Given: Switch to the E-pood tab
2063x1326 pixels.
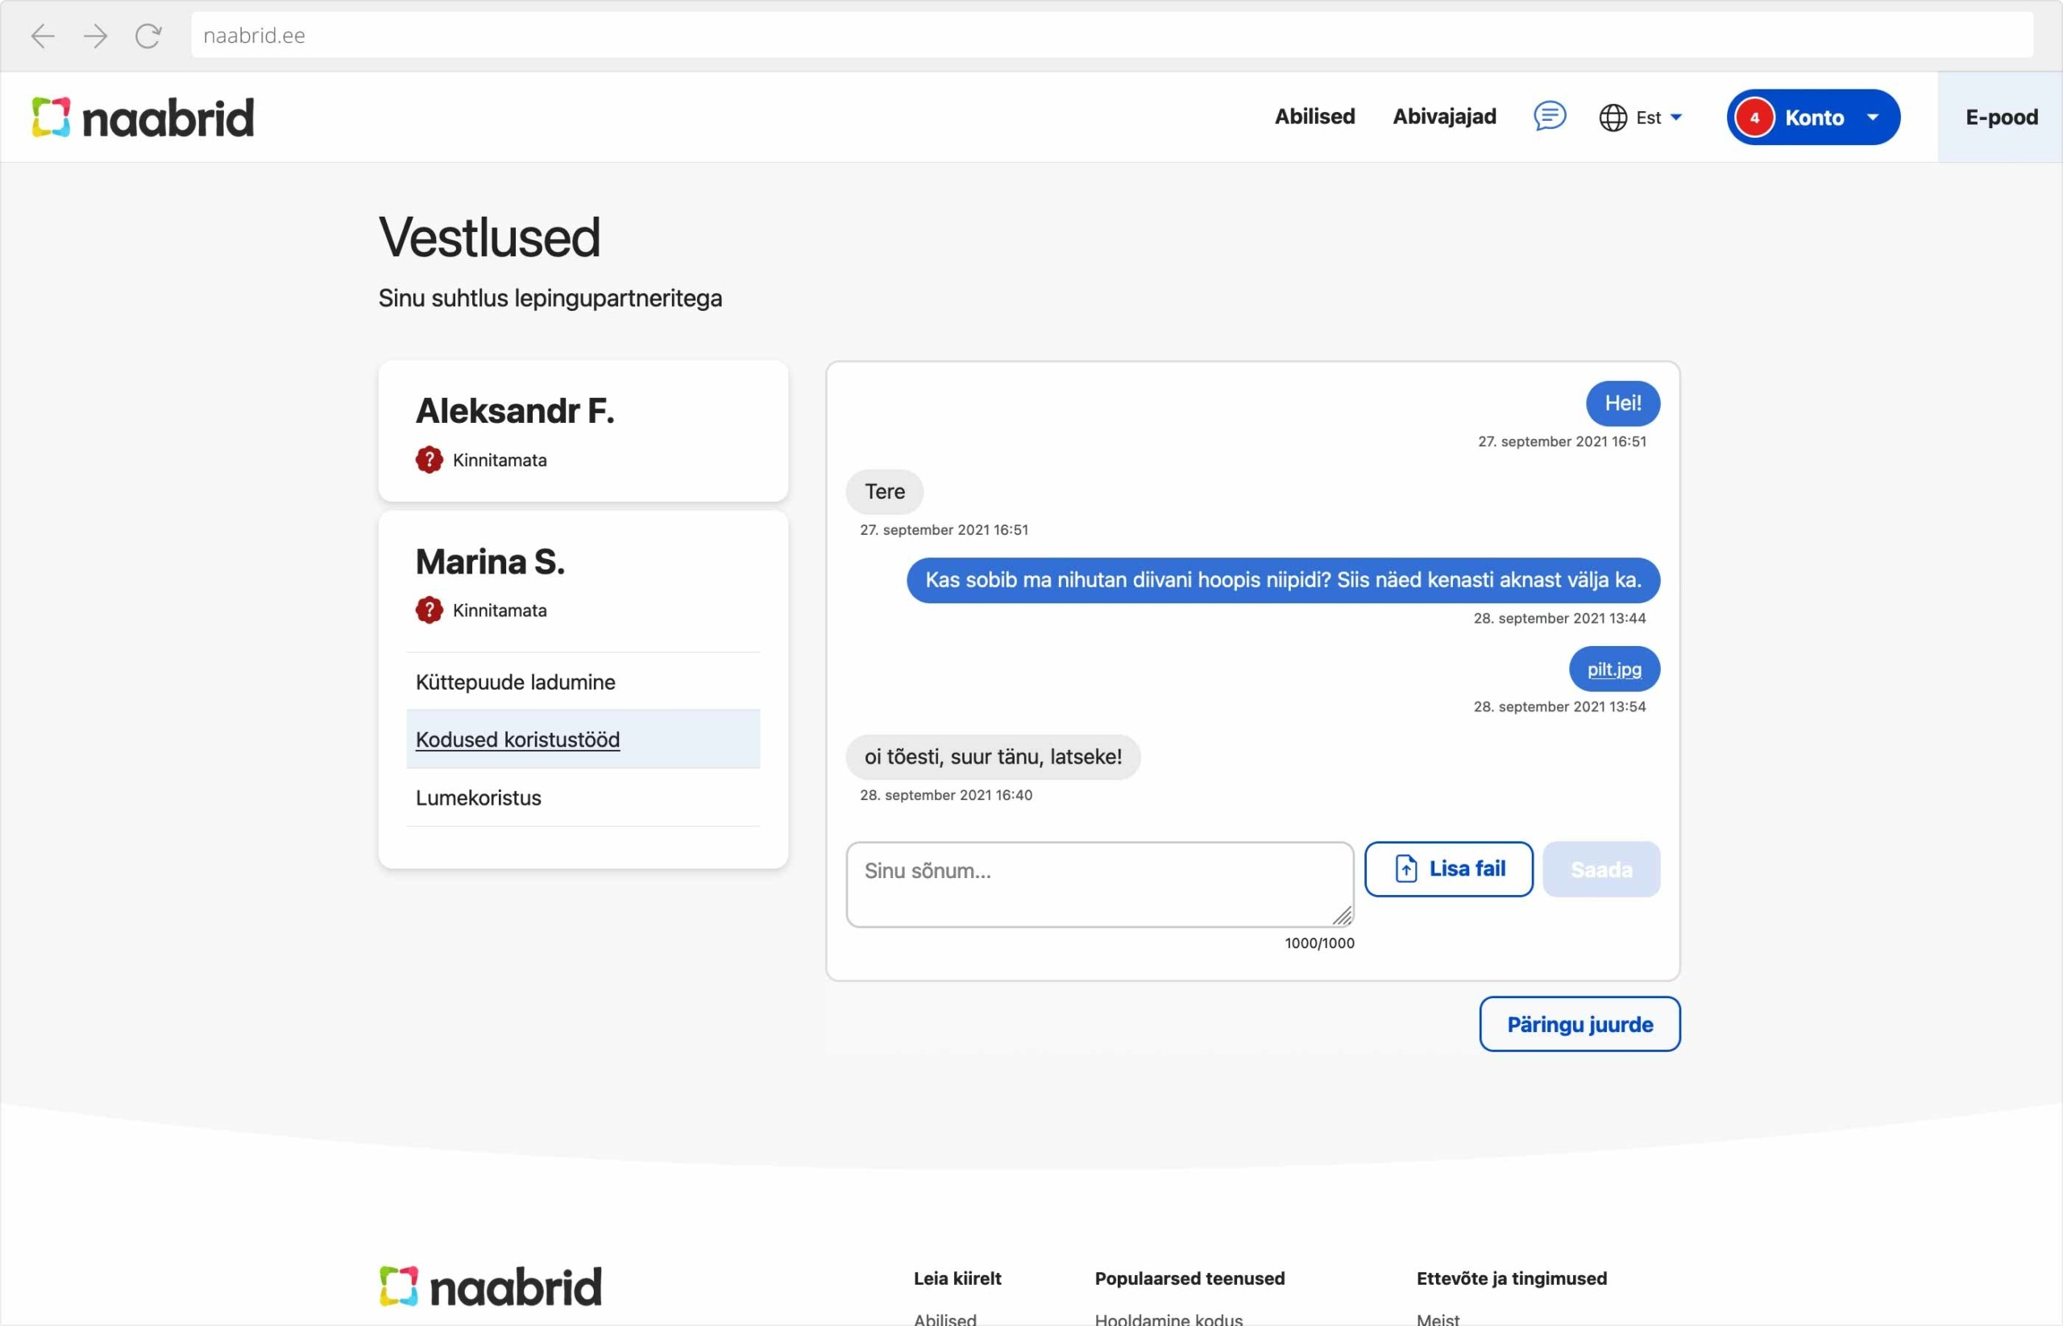Looking at the screenshot, I should coord(2000,117).
